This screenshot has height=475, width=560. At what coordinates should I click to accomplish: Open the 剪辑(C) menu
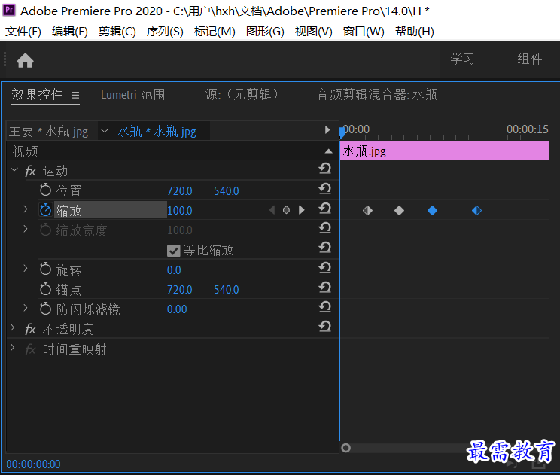[117, 32]
